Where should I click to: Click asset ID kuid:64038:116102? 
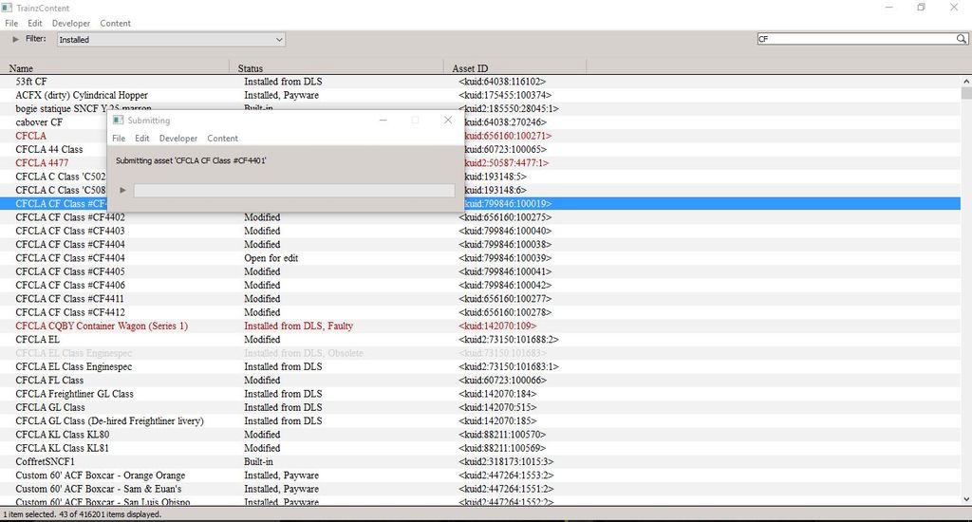(502, 82)
